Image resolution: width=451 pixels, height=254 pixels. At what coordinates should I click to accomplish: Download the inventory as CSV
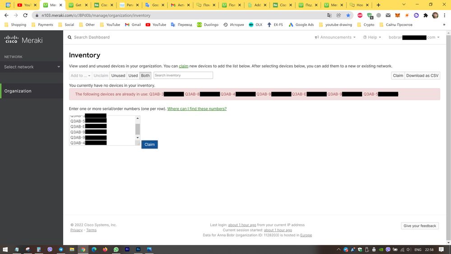422,75
